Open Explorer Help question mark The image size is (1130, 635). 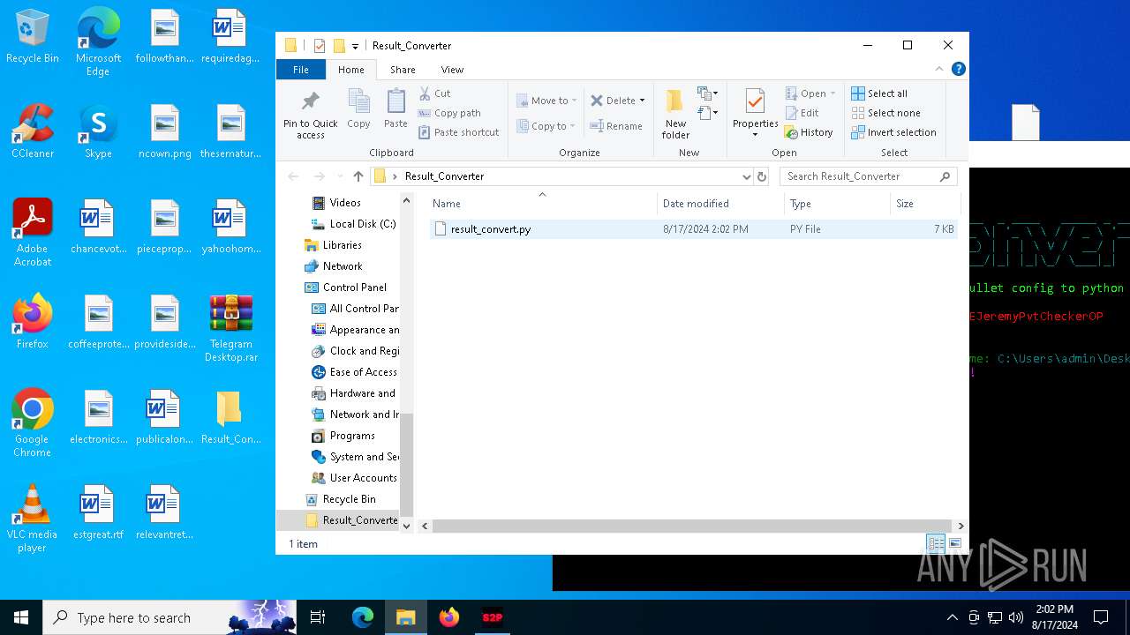[959, 69]
